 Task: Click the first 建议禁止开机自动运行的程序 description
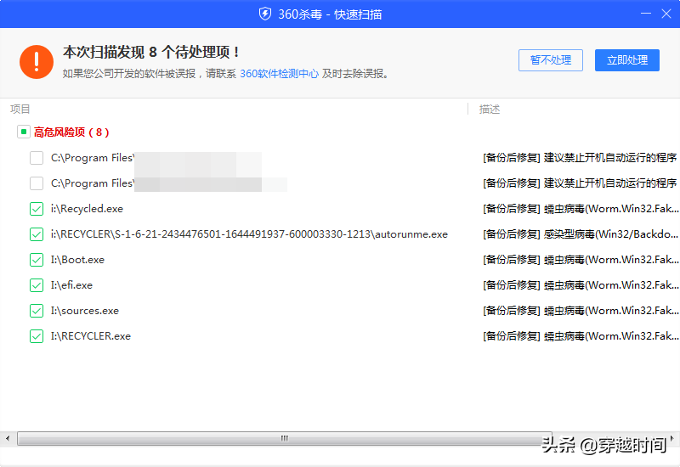(580, 158)
